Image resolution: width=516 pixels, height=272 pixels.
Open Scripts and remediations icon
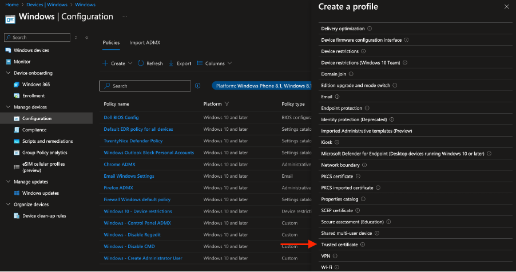(x=17, y=141)
